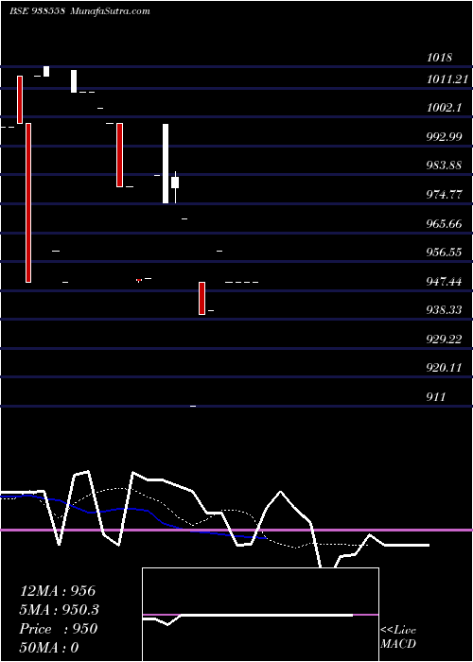Select the 1011.21 price label
This screenshot has height=662, width=473.
pos(447,78)
